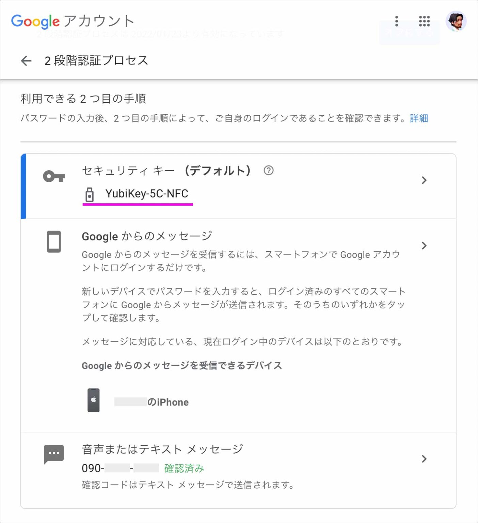Open the 詳細 link
This screenshot has height=523, width=478.
pos(418,118)
